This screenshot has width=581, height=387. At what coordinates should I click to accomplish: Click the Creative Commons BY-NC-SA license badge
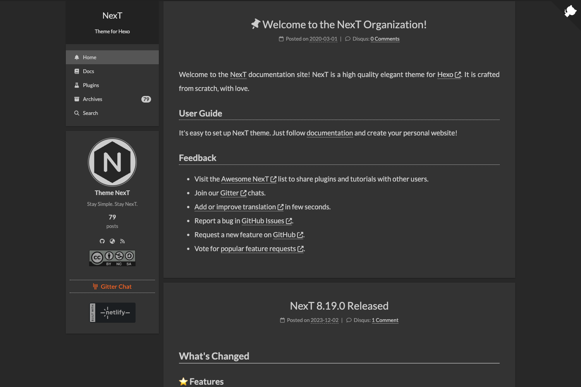(x=112, y=258)
